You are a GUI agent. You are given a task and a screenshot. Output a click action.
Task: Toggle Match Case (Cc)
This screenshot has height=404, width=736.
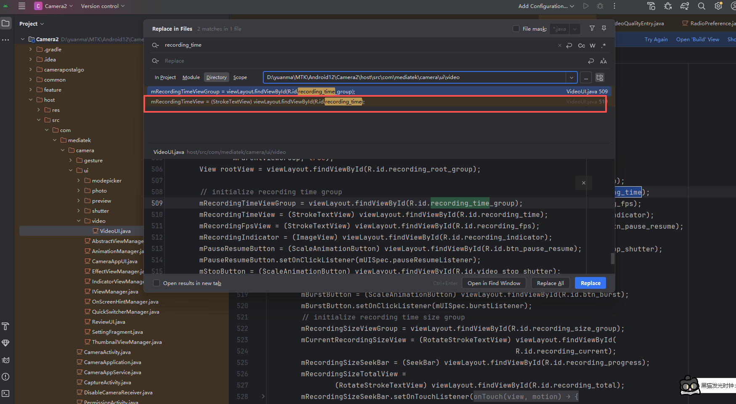[582, 45]
